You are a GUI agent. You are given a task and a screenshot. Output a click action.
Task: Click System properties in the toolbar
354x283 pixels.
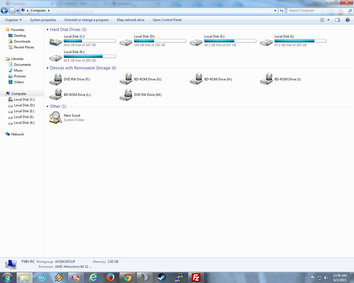click(43, 20)
